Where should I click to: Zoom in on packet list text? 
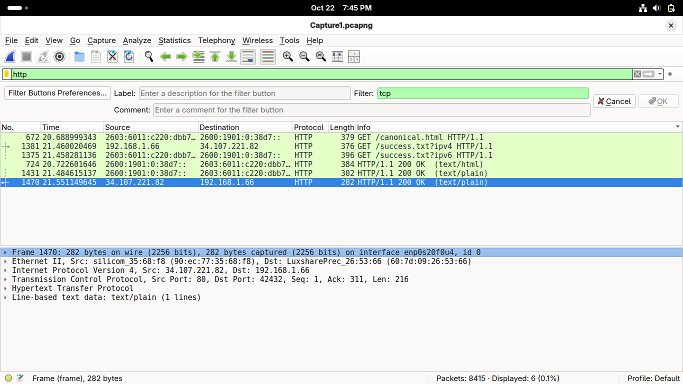click(287, 57)
